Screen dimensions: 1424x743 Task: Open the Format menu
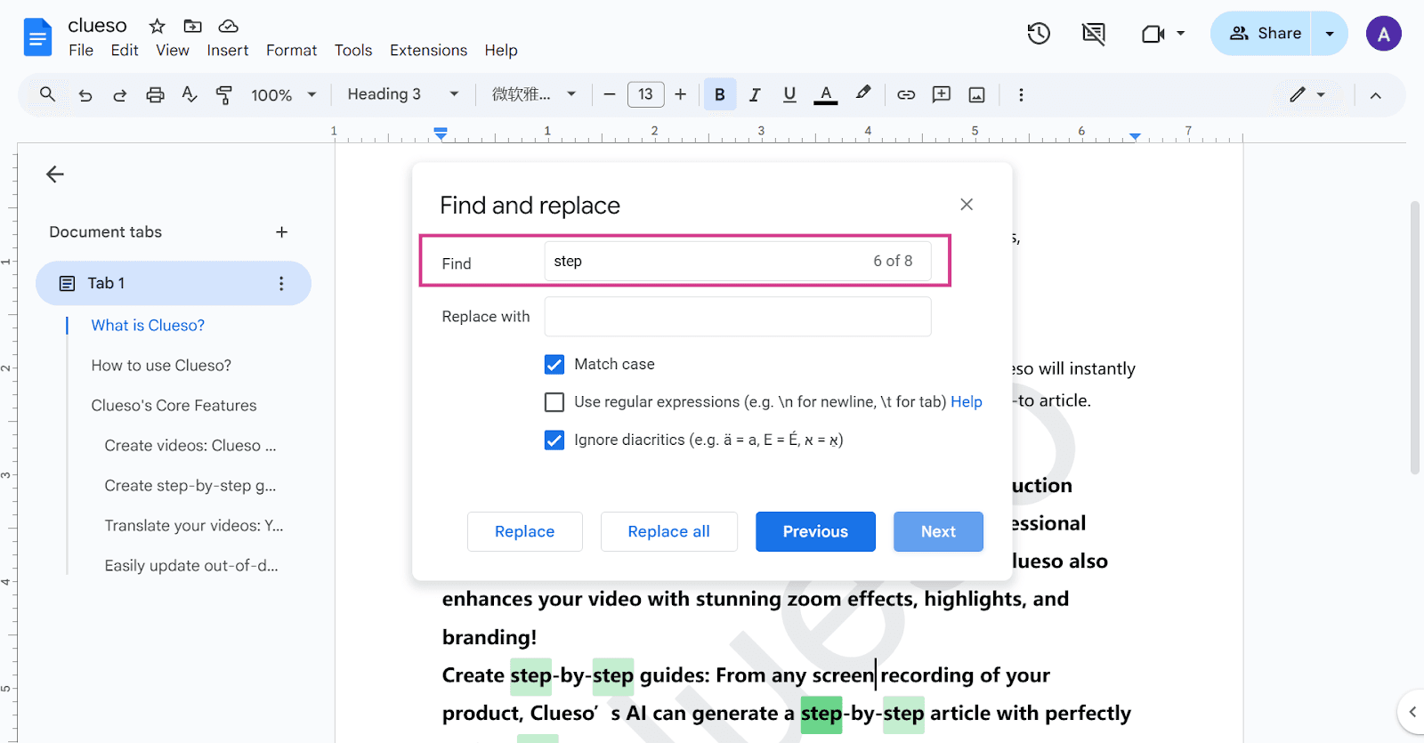291,51
